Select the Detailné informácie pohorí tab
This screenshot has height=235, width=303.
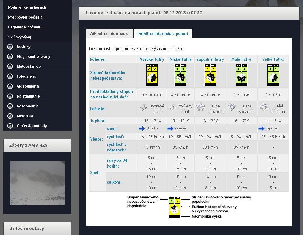(163, 34)
